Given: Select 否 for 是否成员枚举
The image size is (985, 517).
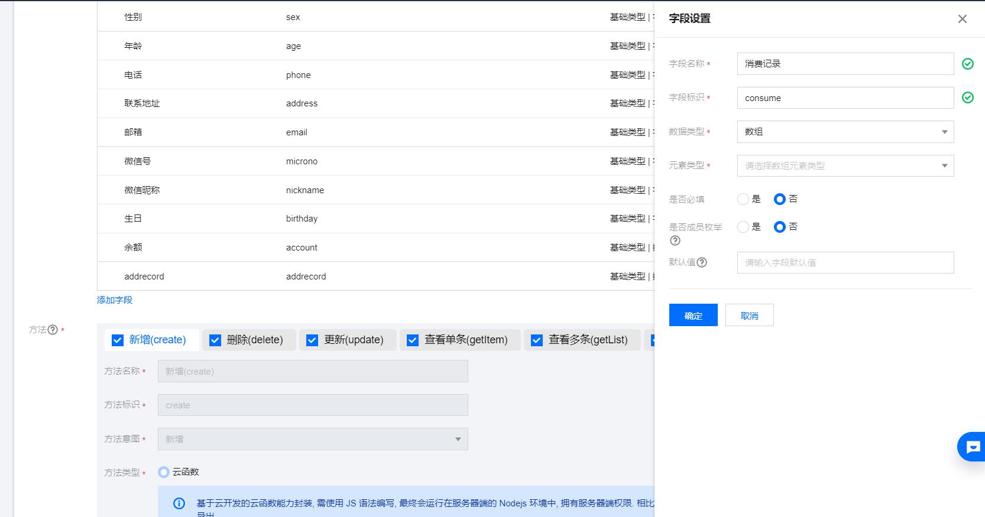Looking at the screenshot, I should (779, 227).
